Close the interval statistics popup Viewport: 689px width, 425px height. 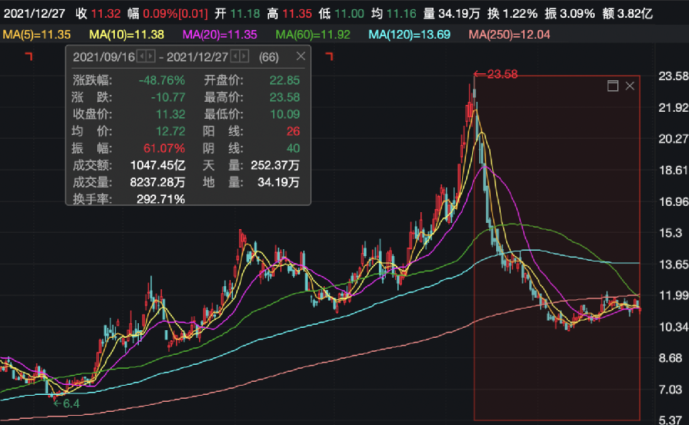coord(299,57)
